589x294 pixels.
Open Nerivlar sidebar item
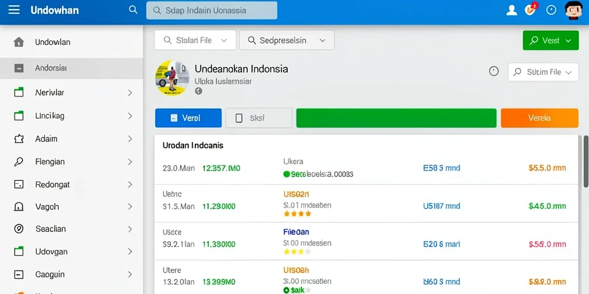[71, 92]
